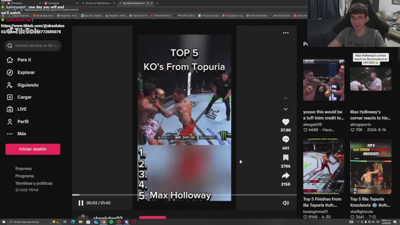The image size is (400, 225).
Task: Share the video with arrow icon
Action: tap(286, 176)
